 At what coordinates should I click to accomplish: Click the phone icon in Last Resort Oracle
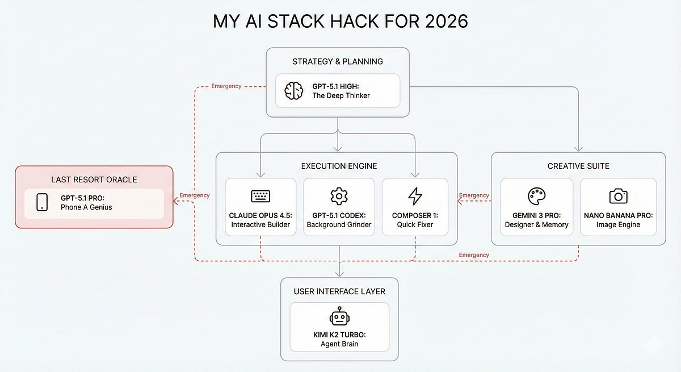click(x=42, y=203)
